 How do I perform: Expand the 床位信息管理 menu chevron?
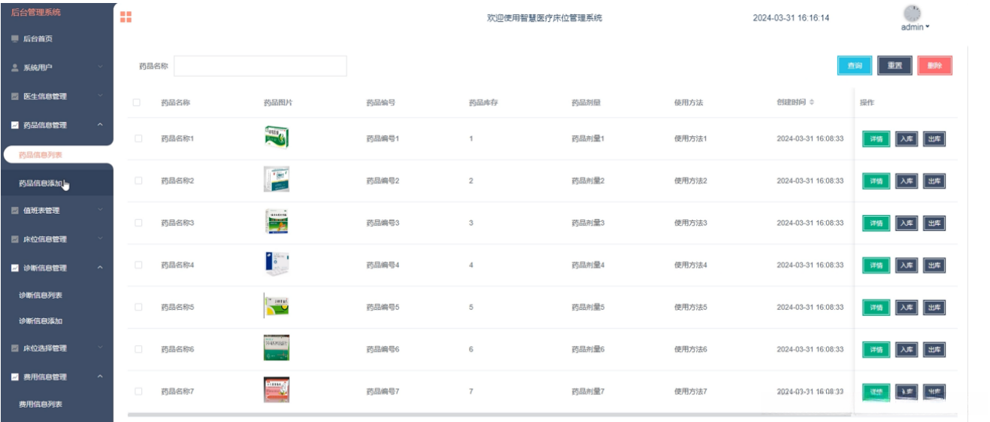pyautogui.click(x=100, y=239)
